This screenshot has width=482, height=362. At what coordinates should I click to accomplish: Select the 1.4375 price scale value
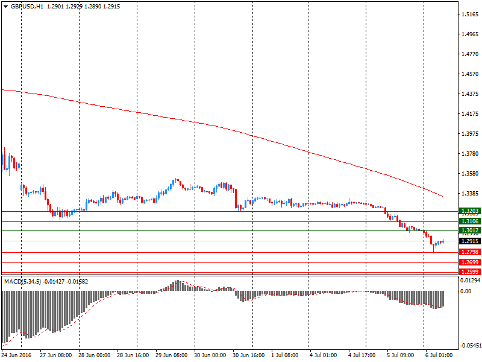point(470,94)
